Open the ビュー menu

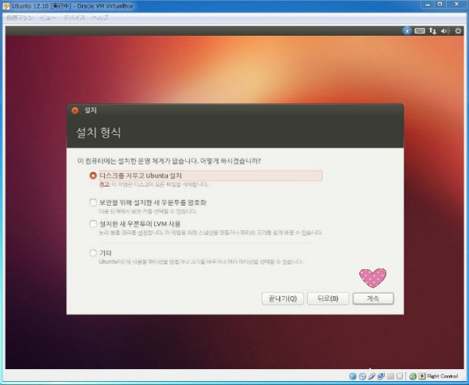pyautogui.click(x=48, y=18)
